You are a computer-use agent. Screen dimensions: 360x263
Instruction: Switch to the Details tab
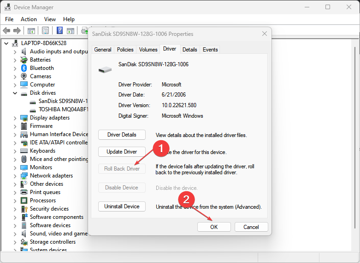coord(189,50)
